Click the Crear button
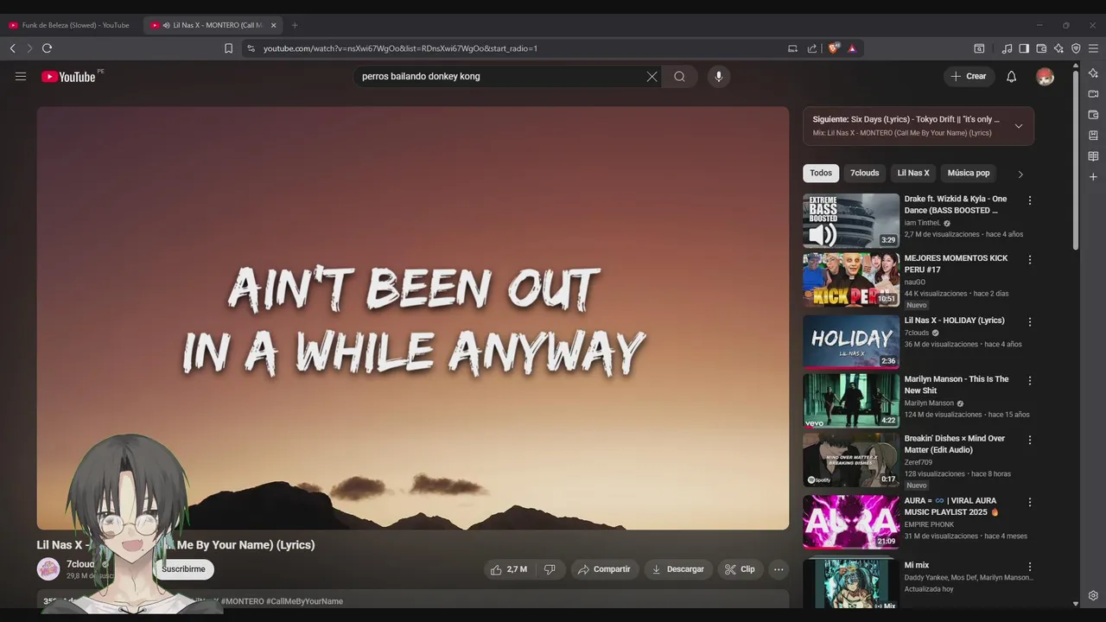 coord(969,76)
